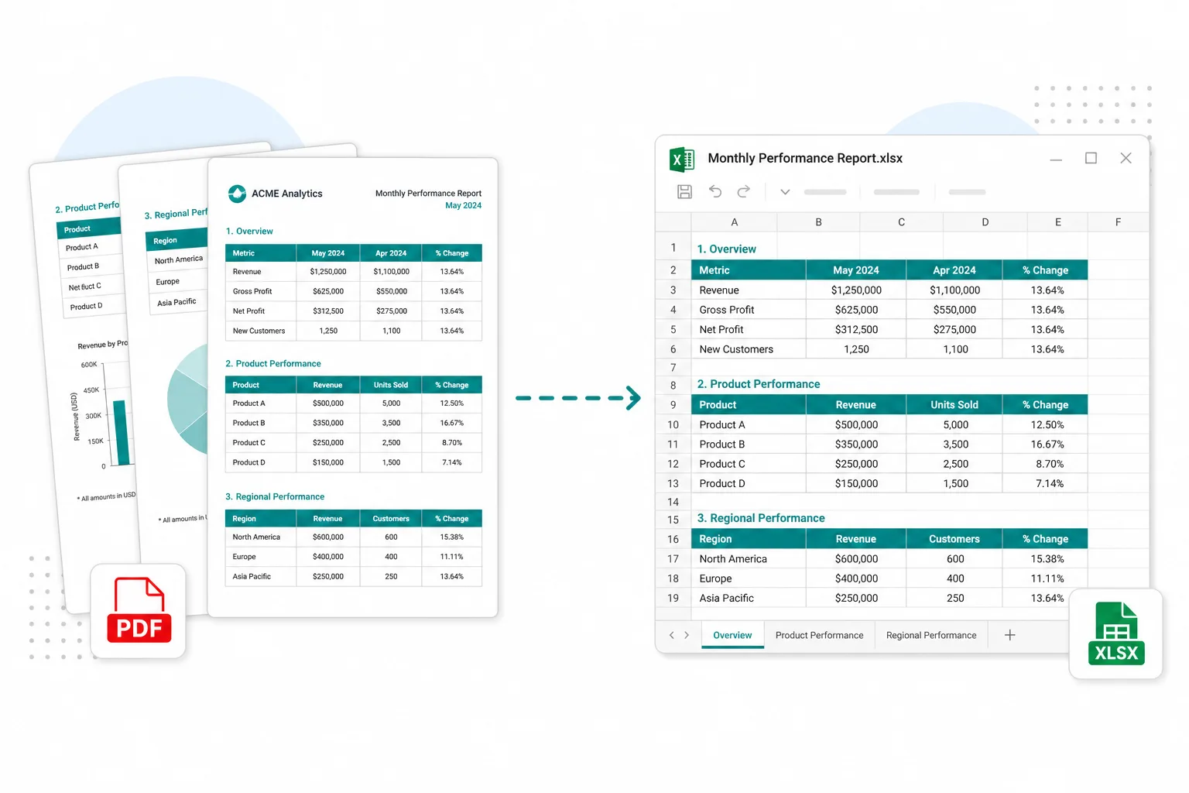Click 'North America' in the PDF regional table
Image resolution: width=1189 pixels, height=793 pixels.
coord(256,537)
